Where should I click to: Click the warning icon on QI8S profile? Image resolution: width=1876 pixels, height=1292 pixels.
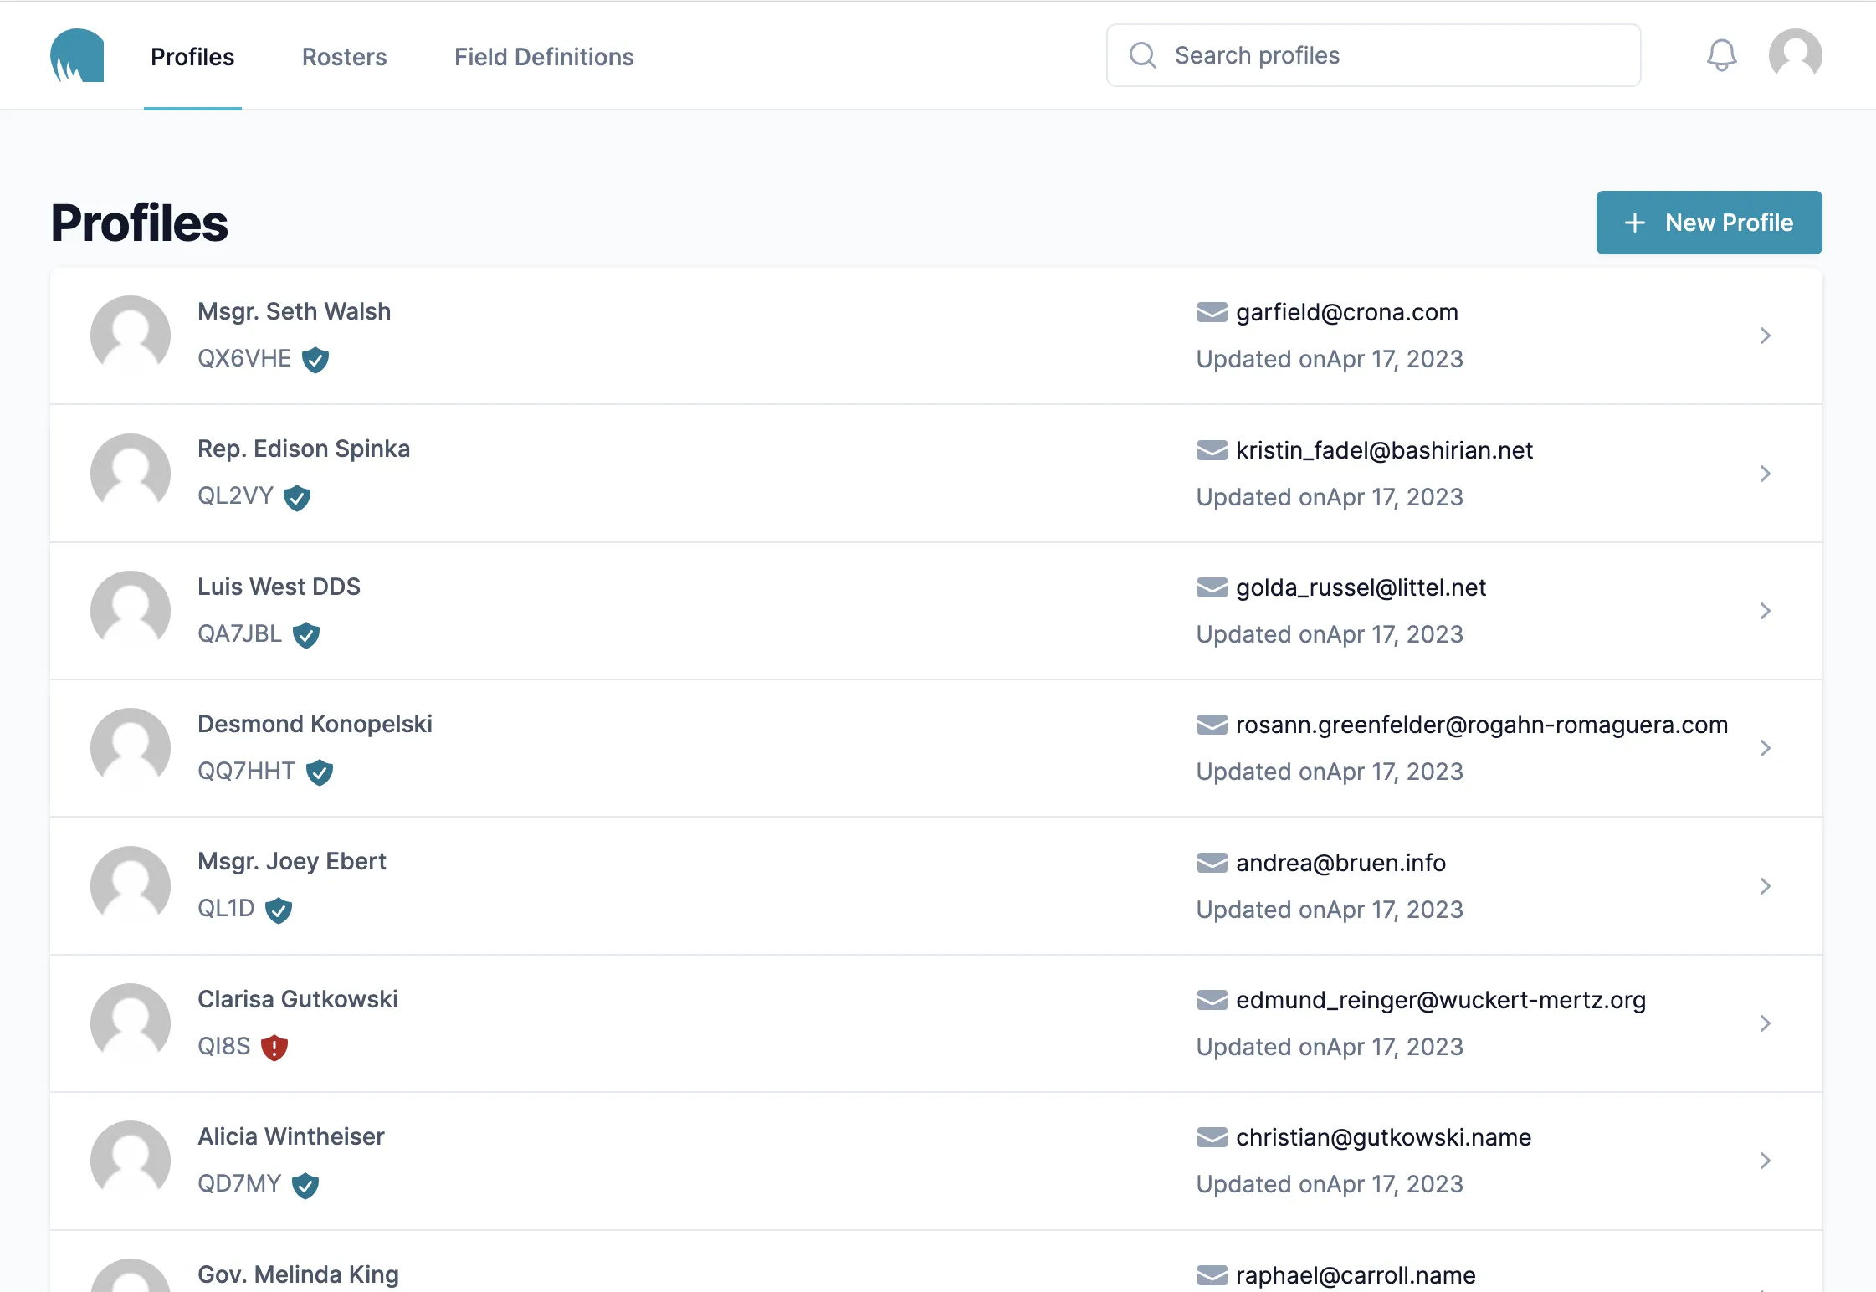[272, 1047]
